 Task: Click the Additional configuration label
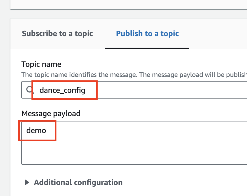tap(78, 182)
